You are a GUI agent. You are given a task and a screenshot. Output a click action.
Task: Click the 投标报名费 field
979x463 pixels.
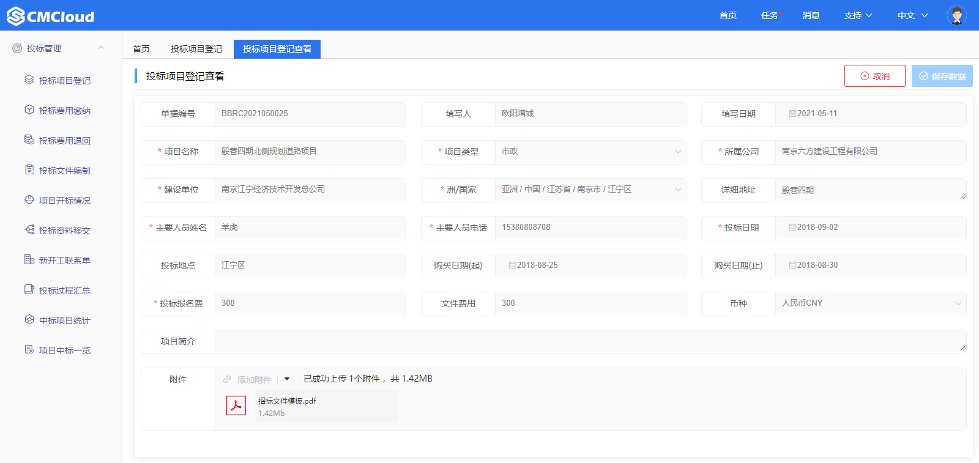[x=310, y=303]
